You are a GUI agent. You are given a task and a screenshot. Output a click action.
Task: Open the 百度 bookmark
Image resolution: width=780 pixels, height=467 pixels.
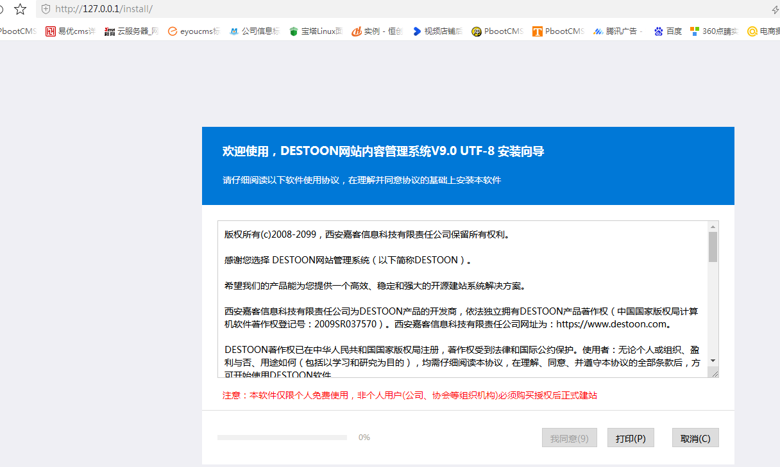(668, 31)
